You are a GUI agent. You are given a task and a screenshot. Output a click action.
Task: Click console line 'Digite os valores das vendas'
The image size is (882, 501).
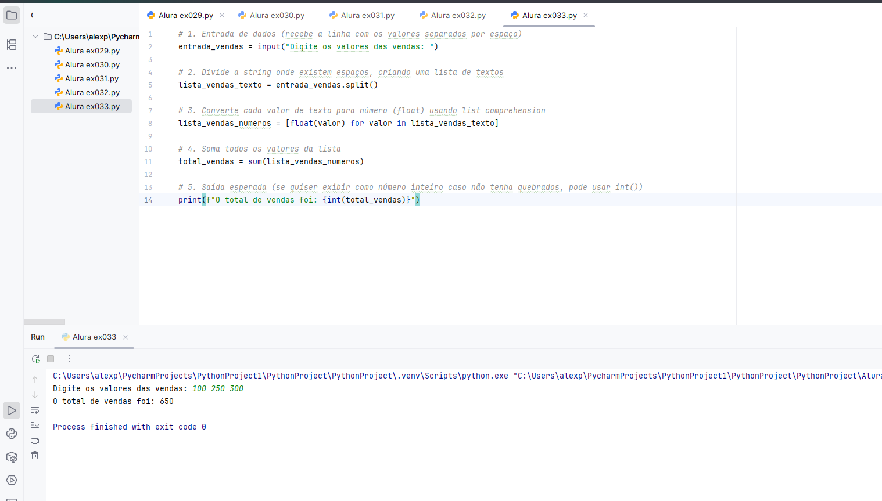pos(148,388)
